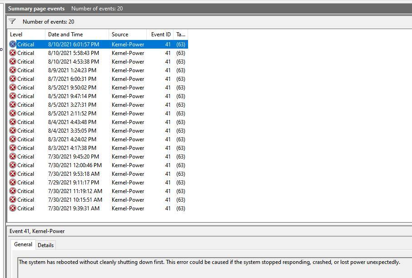Viewport: 412px width, 278px height.
Task: Sort by Source column header
Action: (x=127, y=35)
